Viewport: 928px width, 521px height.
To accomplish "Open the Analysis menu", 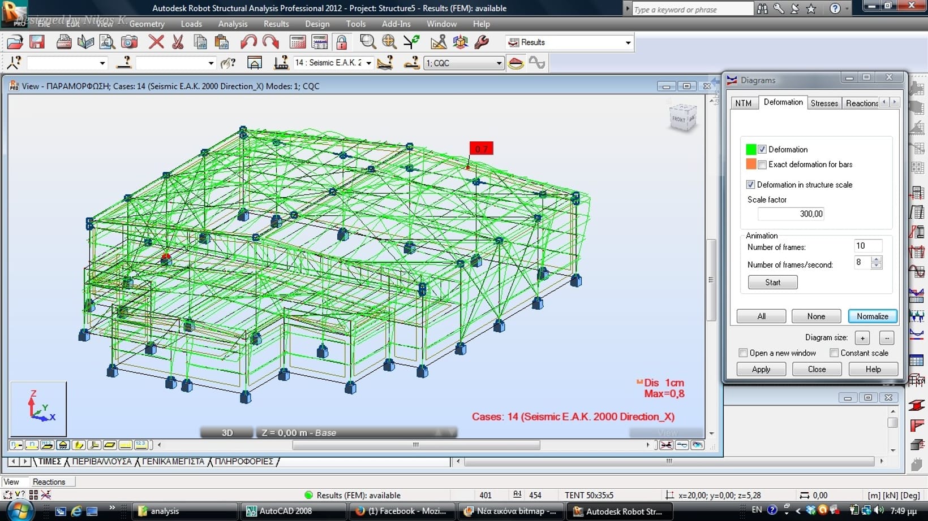I will click(233, 24).
